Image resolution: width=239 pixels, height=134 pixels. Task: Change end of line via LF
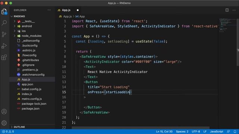point(205,131)
